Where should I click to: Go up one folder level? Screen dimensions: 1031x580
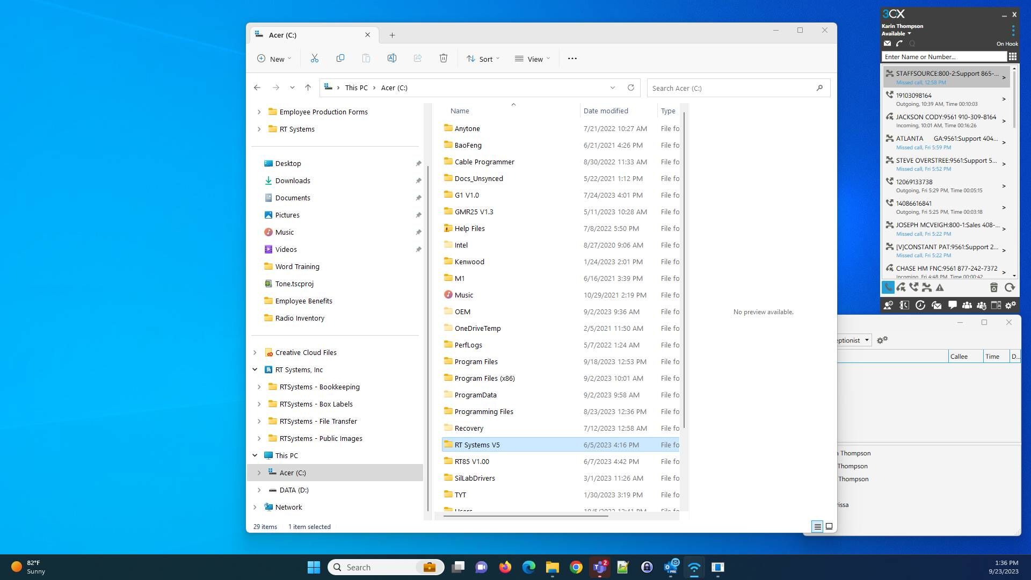pyautogui.click(x=308, y=88)
